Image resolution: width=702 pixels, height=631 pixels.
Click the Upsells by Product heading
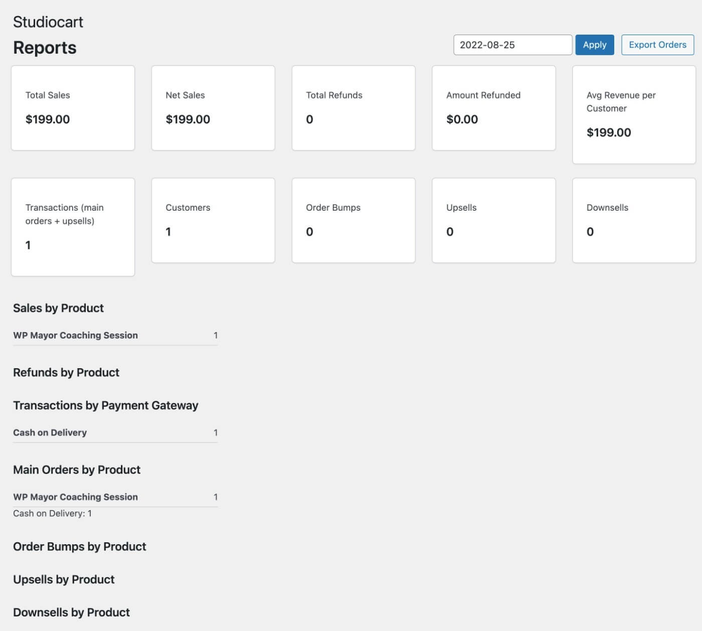pos(64,579)
